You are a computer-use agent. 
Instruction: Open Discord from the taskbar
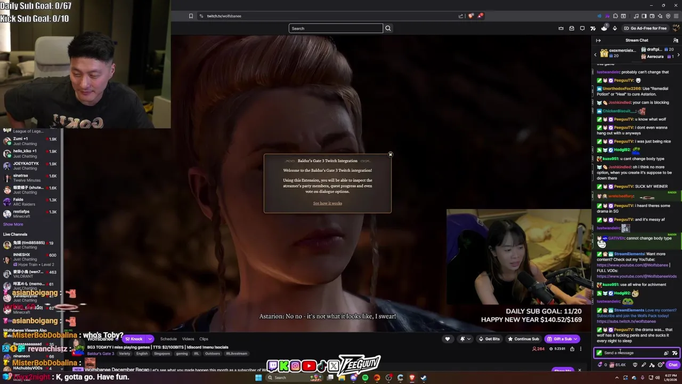(x=354, y=378)
